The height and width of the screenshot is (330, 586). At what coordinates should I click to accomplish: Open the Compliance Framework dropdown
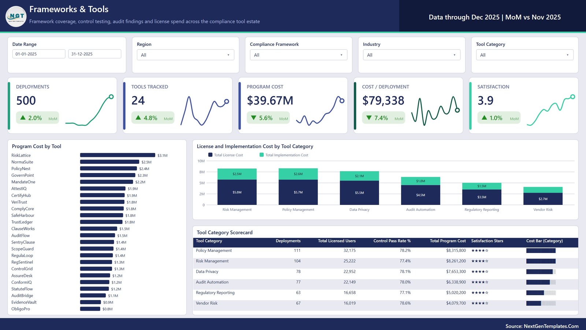pyautogui.click(x=298, y=55)
